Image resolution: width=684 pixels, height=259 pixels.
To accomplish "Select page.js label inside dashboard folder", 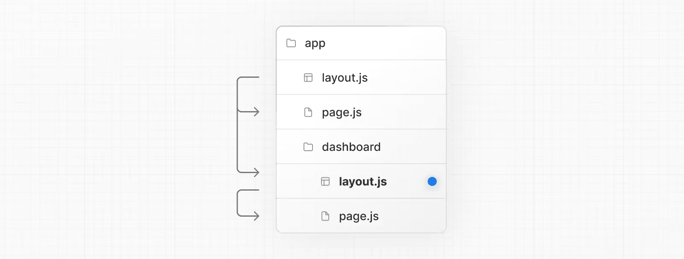I will pyautogui.click(x=359, y=216).
